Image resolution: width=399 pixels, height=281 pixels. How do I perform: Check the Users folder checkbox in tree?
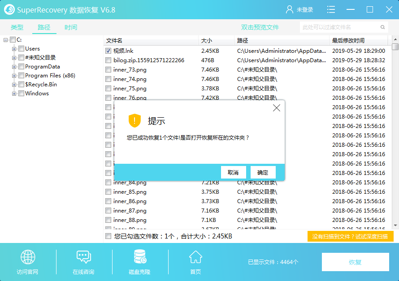(x=21, y=48)
